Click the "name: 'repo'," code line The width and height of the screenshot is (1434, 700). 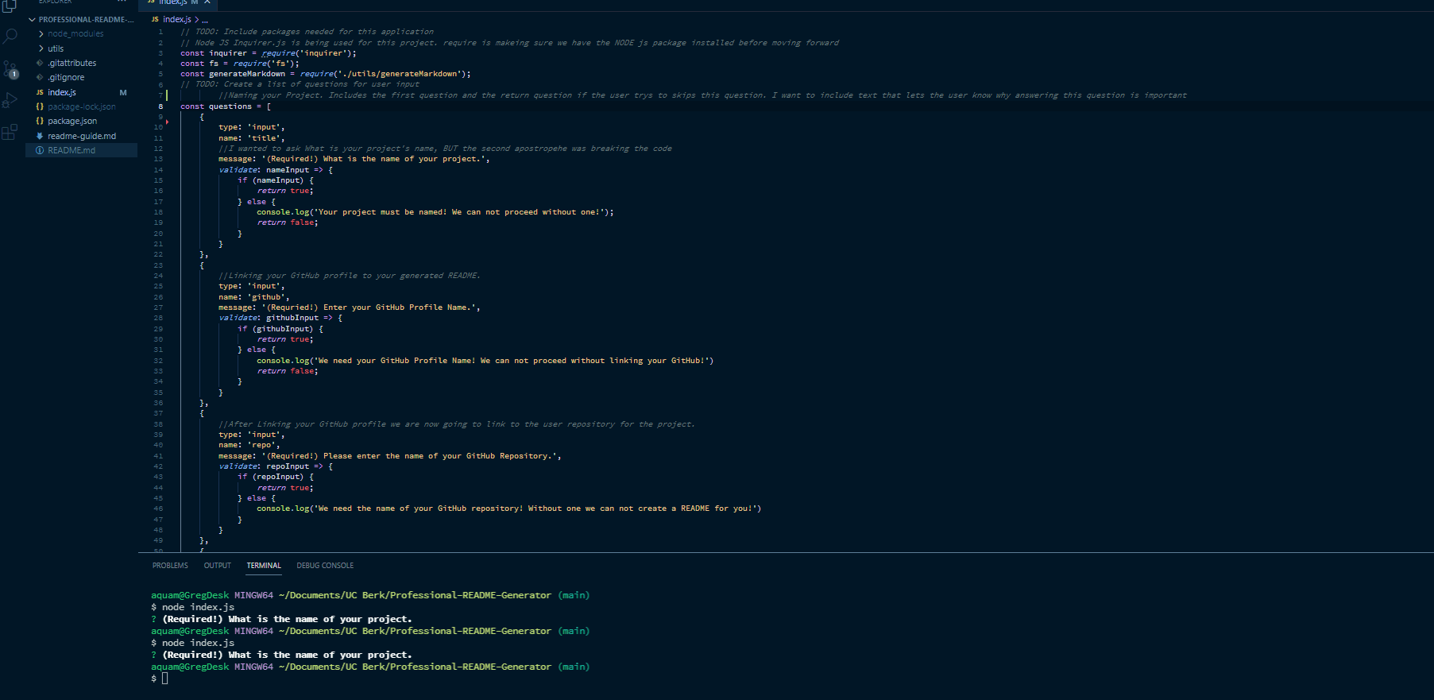click(x=249, y=445)
